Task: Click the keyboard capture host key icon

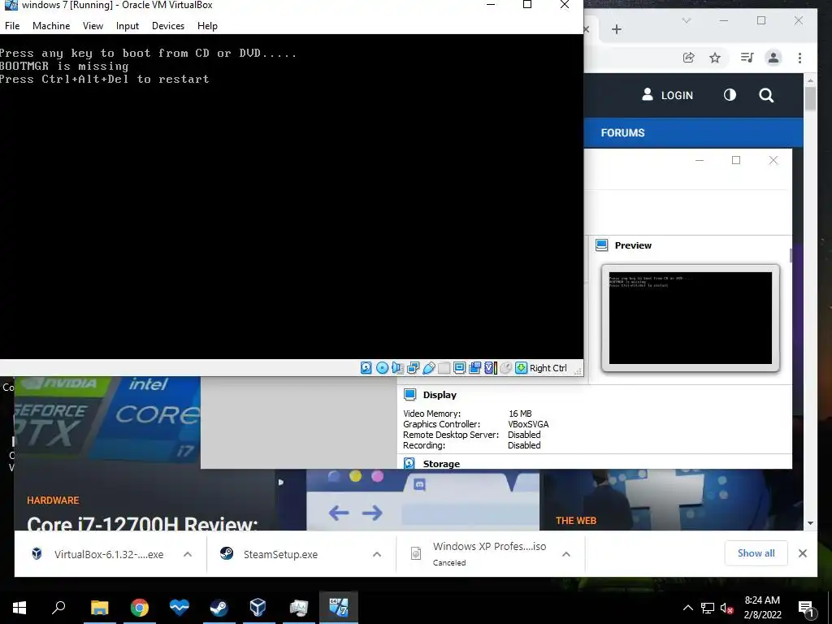Action: [x=521, y=368]
